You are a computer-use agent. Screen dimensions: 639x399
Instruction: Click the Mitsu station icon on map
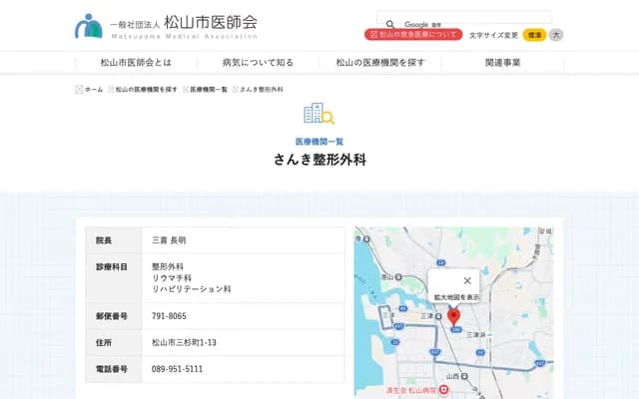point(437,316)
